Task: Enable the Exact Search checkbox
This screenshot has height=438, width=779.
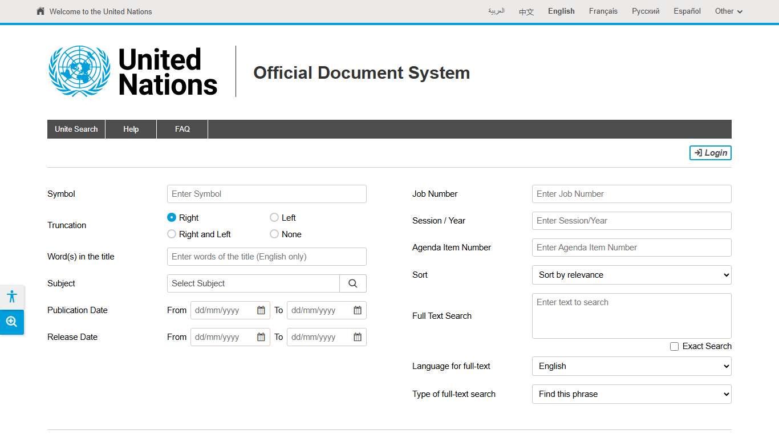Action: [674, 346]
